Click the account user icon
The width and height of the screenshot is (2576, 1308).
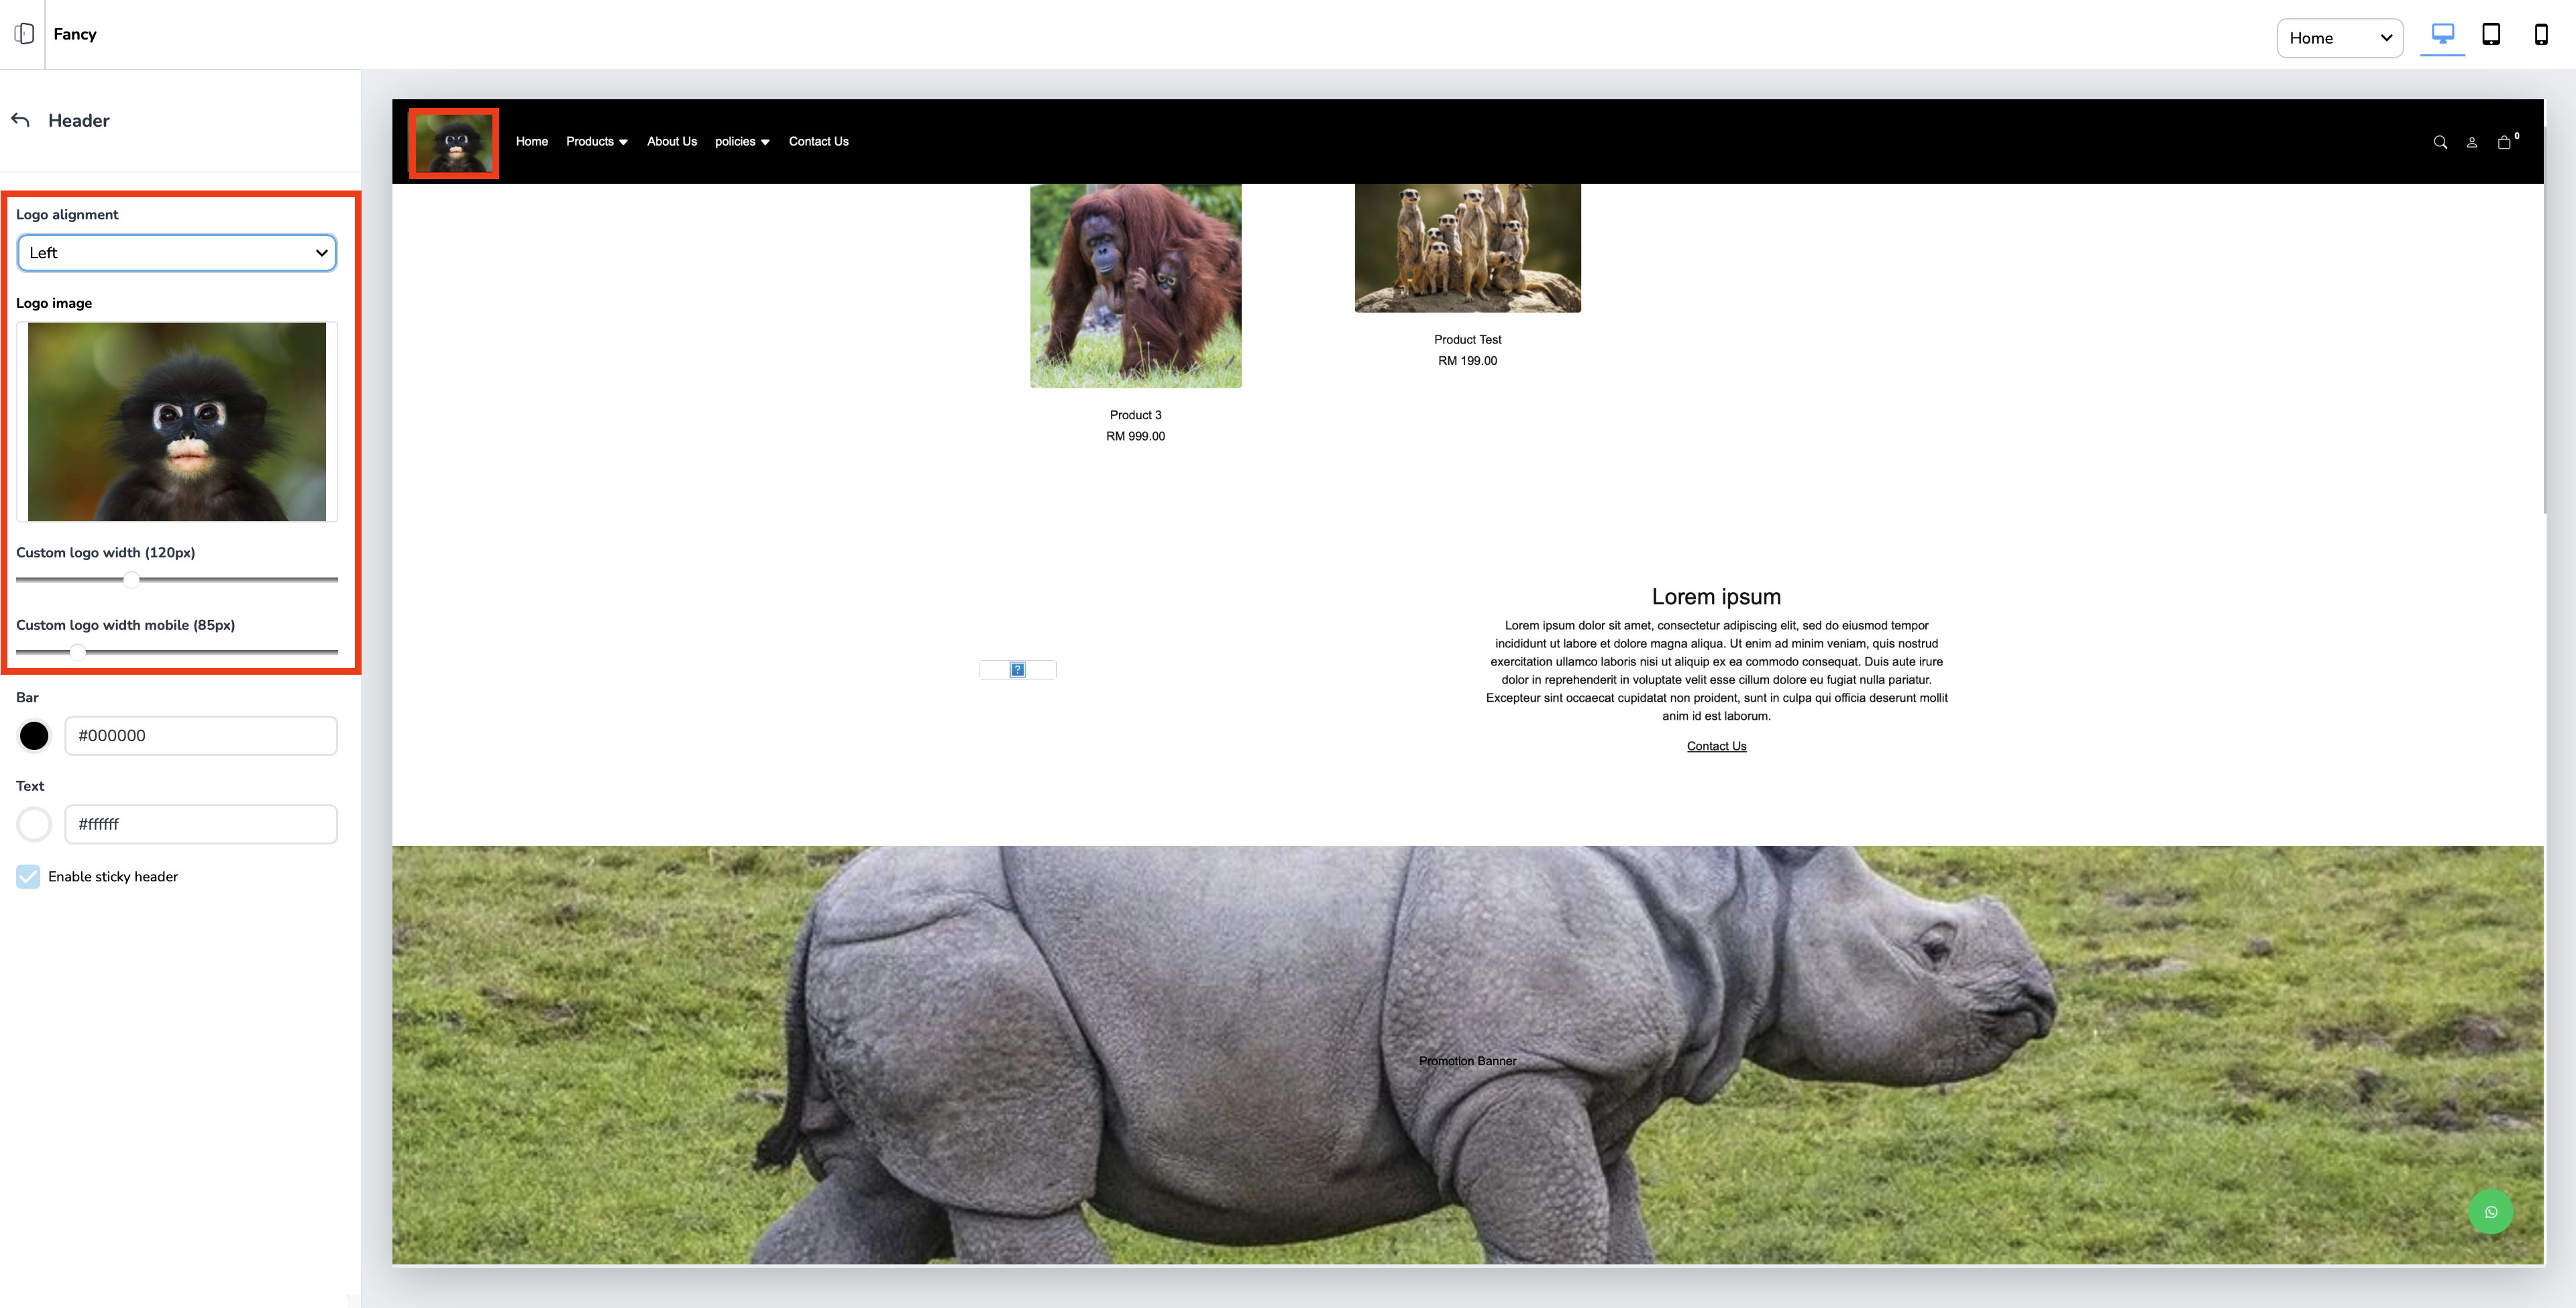2471,142
